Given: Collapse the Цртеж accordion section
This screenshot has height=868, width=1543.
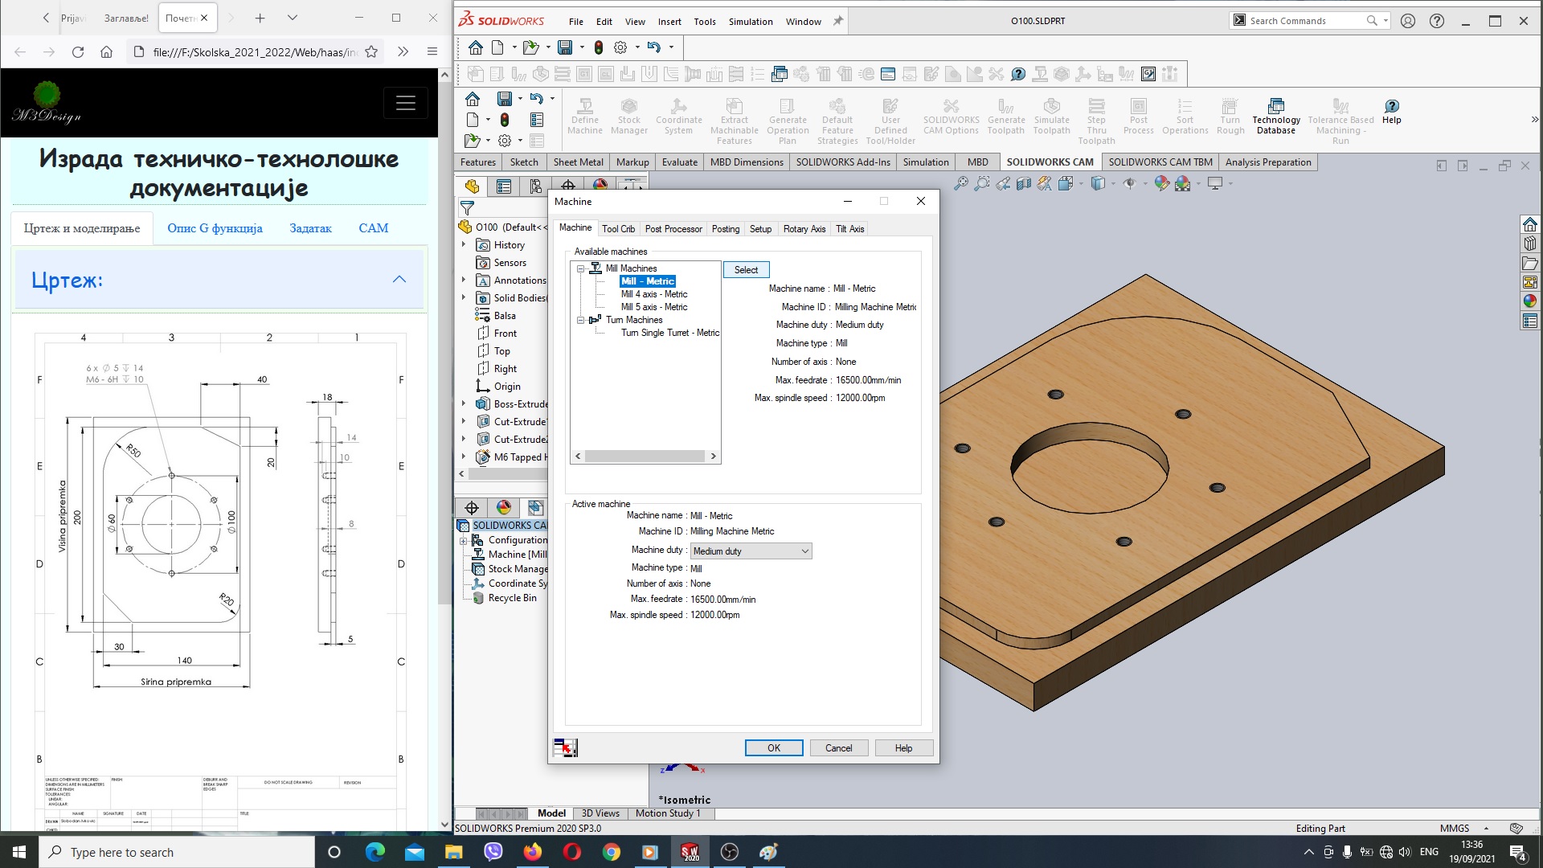Looking at the screenshot, I should (x=399, y=280).
